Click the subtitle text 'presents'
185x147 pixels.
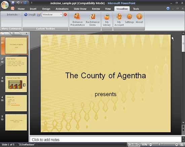pyautogui.click(x=106, y=95)
